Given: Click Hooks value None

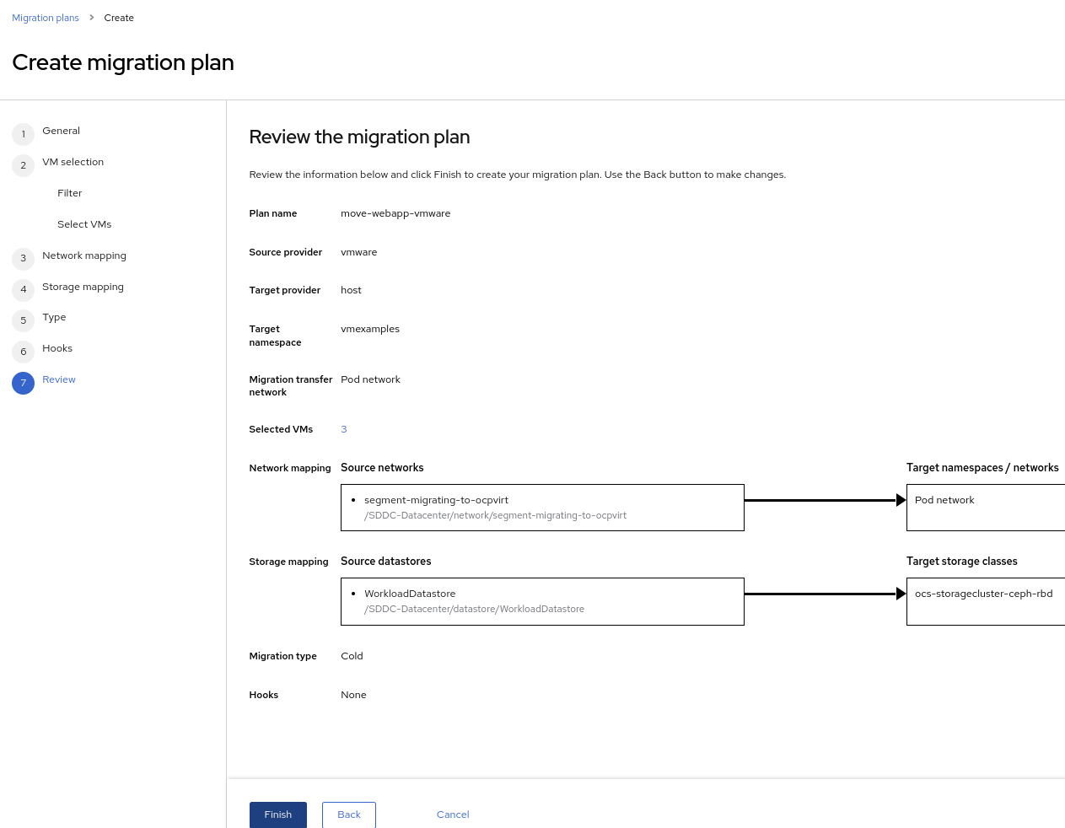Looking at the screenshot, I should click(353, 695).
